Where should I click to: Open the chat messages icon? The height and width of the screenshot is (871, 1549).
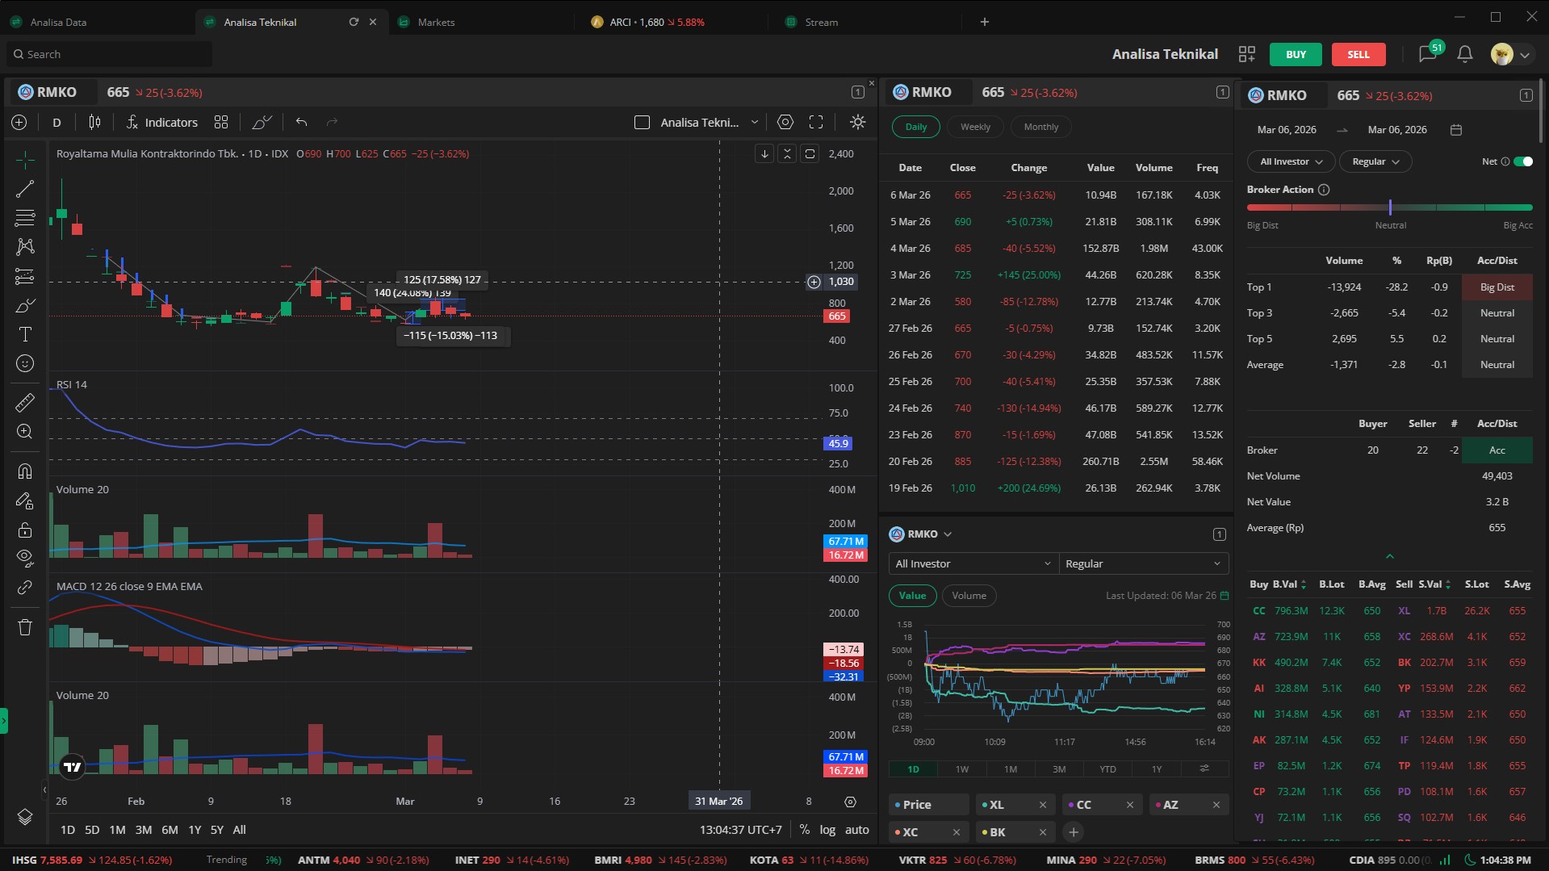click(x=1426, y=54)
